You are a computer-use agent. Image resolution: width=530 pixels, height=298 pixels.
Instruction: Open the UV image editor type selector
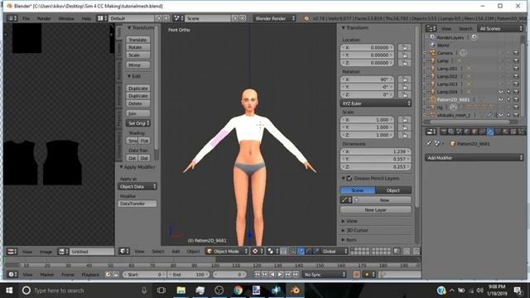point(12,252)
